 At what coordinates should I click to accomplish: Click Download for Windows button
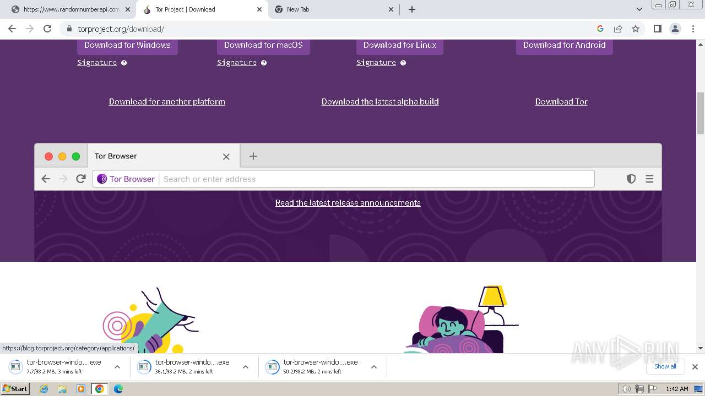[127, 46]
